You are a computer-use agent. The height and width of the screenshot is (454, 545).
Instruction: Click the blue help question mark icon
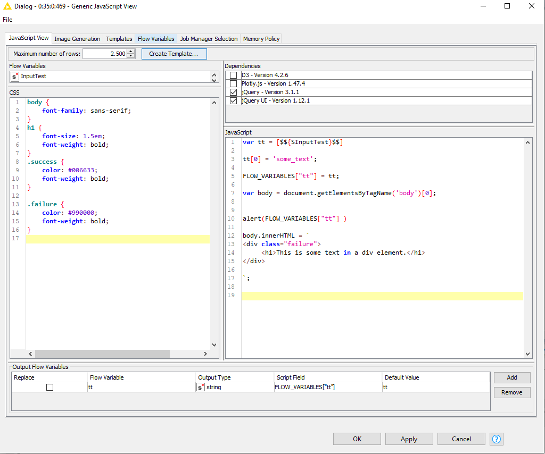point(497,439)
